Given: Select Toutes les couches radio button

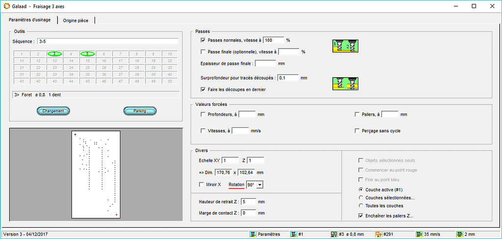Looking at the screenshot, I should [361, 206].
